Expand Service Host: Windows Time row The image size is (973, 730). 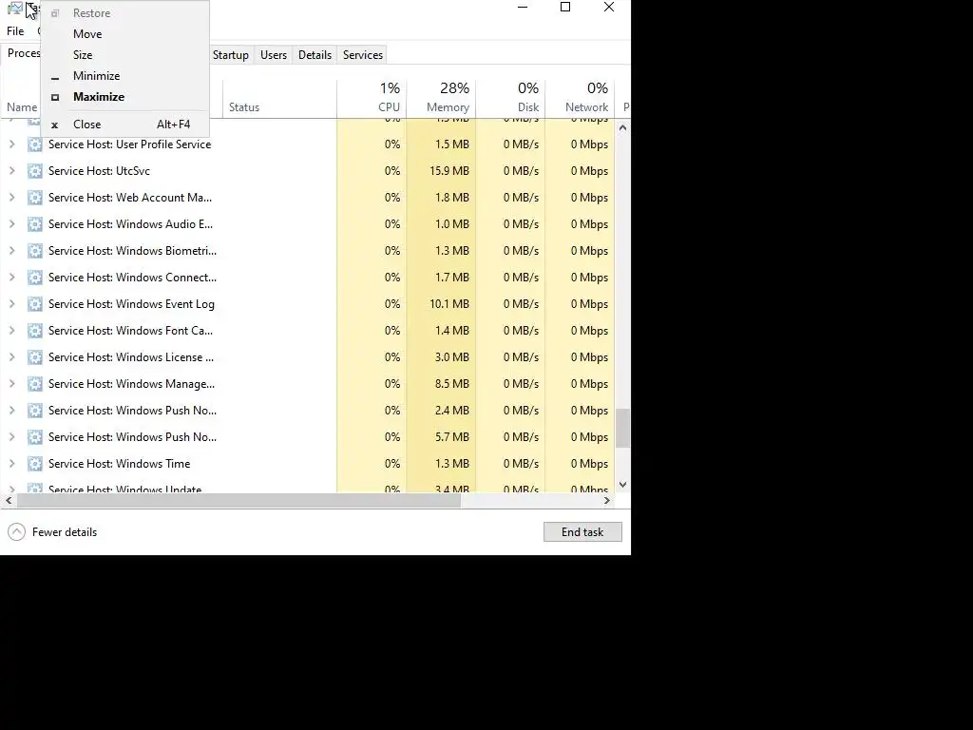pos(11,464)
